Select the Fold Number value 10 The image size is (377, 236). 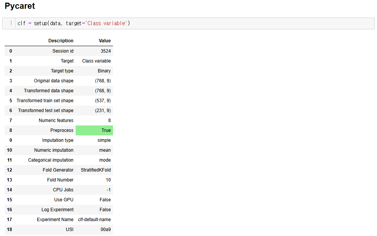[108, 180]
